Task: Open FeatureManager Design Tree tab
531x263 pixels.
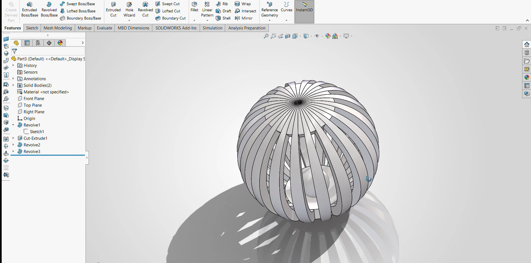Action: [16, 43]
